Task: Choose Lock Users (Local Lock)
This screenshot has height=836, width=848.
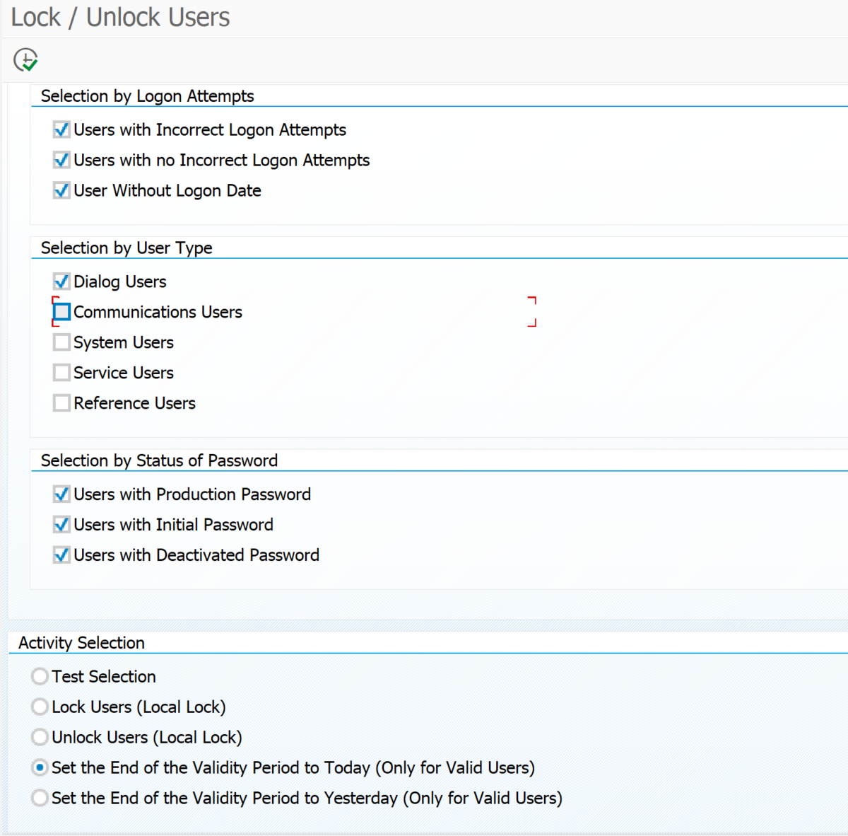Action: 40,707
